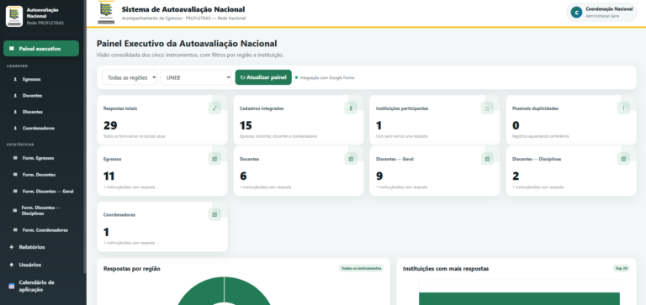Click the icon beside Form. Discentes — Disciplinas
Screen dimensions: 646x305
[15, 210]
